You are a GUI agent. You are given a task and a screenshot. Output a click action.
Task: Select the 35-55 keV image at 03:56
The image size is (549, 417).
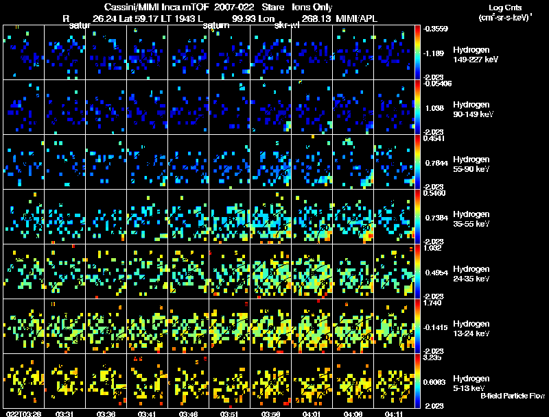coord(270,217)
